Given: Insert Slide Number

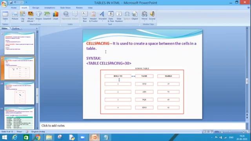Looking at the screenshot, I should 119,16.
